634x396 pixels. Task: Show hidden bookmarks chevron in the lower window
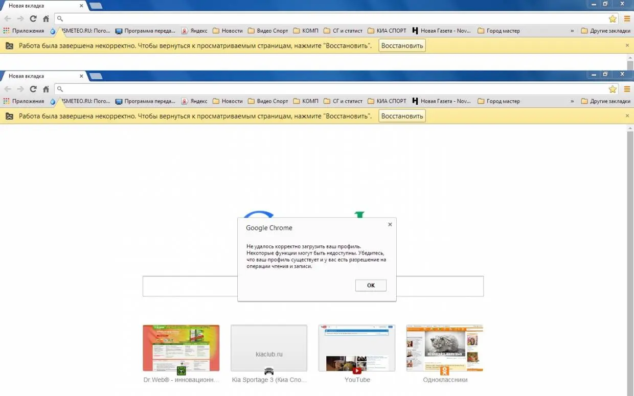tap(572, 101)
